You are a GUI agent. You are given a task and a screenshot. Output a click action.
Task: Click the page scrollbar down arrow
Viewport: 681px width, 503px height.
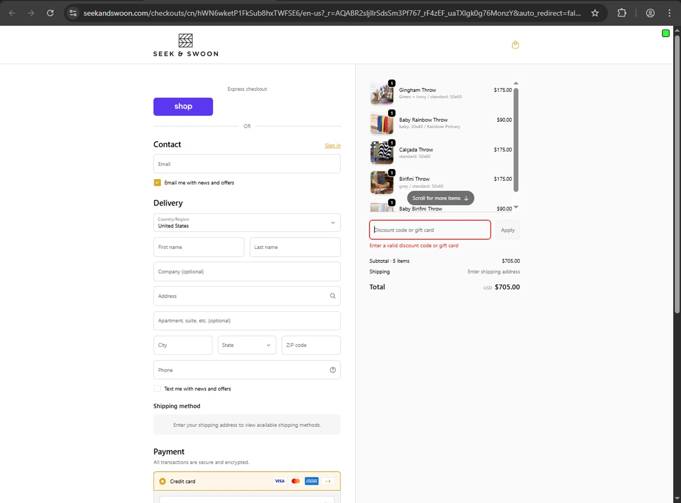tap(677, 498)
